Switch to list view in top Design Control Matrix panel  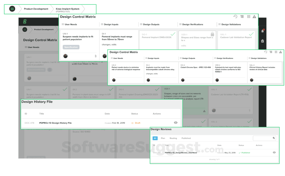[242, 17]
